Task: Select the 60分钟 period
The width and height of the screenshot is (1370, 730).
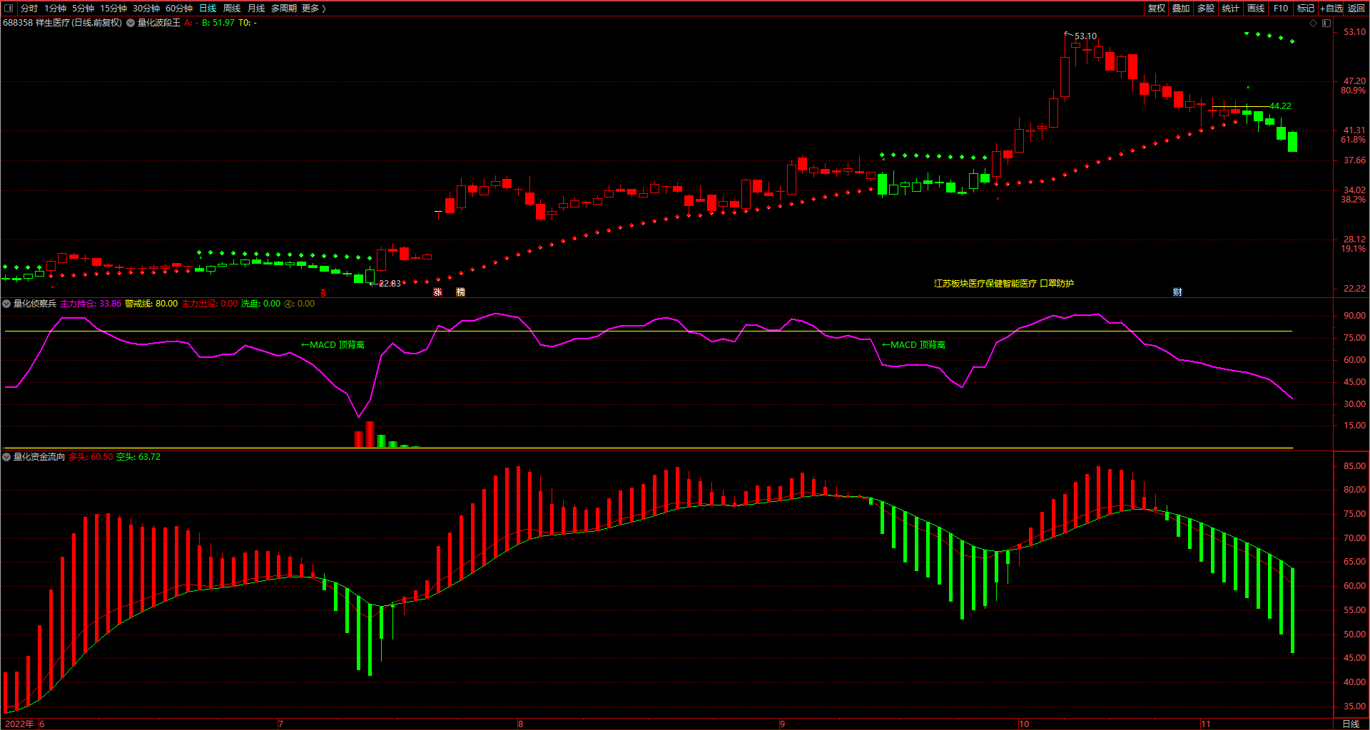Action: 179,9
